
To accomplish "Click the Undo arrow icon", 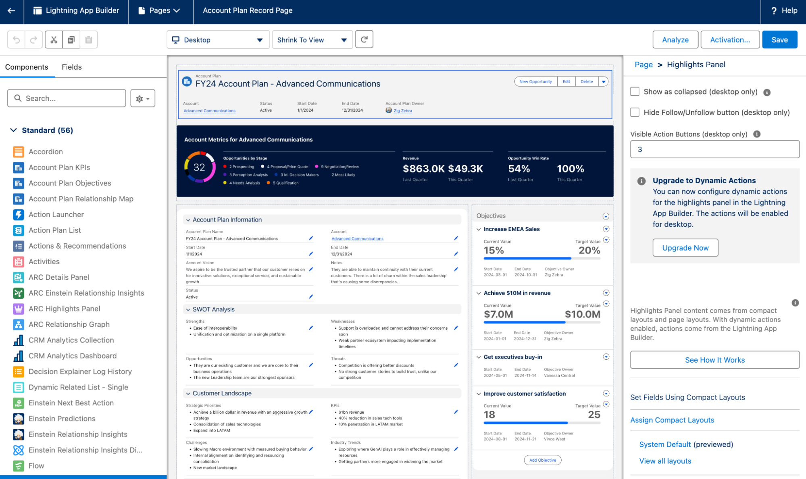I will pyautogui.click(x=16, y=39).
